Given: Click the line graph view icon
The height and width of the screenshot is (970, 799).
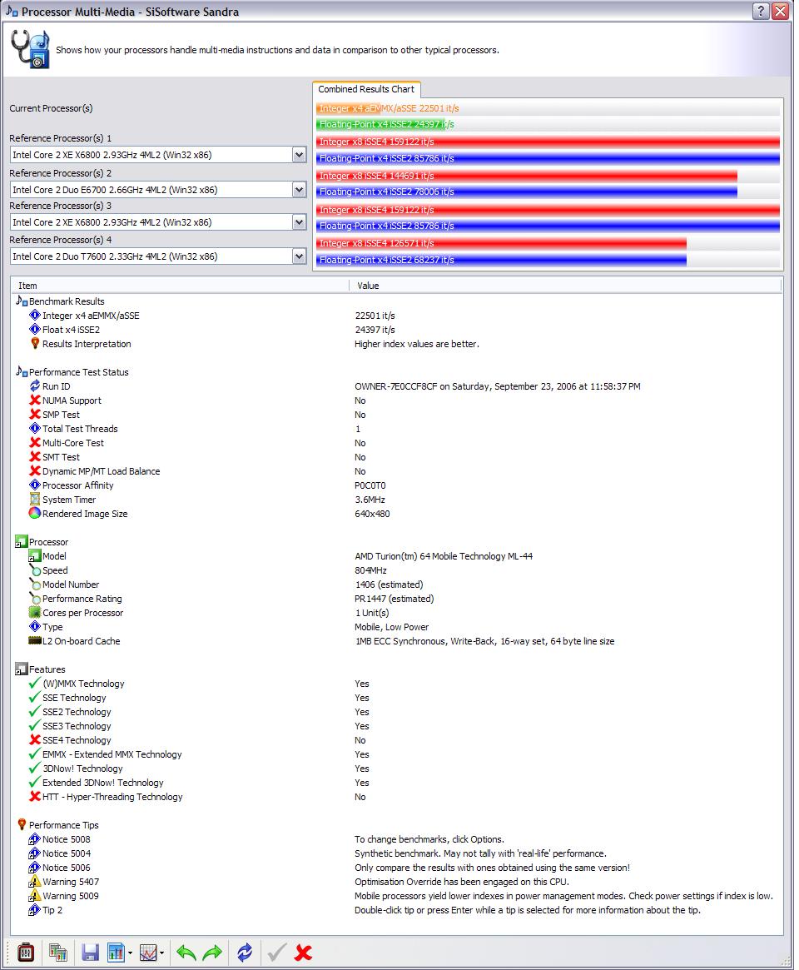Looking at the screenshot, I should click(x=148, y=952).
